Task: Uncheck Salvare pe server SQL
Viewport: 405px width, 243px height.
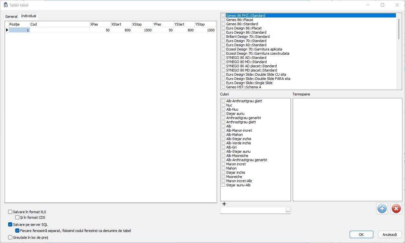Action: (10, 225)
